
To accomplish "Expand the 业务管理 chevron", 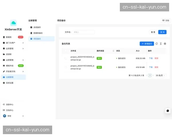I will pyautogui.click(x=23, y=49).
